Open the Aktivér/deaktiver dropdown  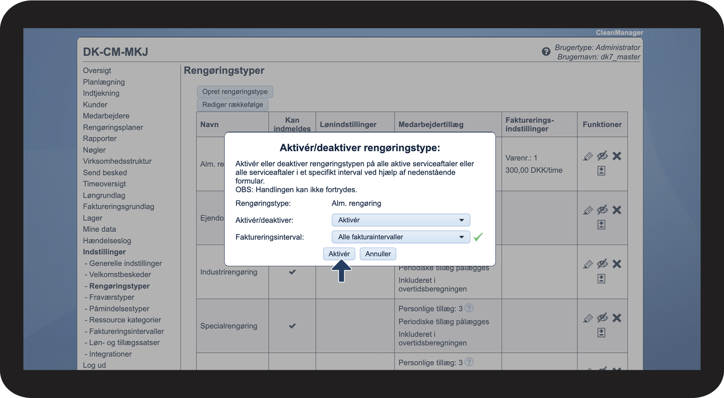[400, 220]
